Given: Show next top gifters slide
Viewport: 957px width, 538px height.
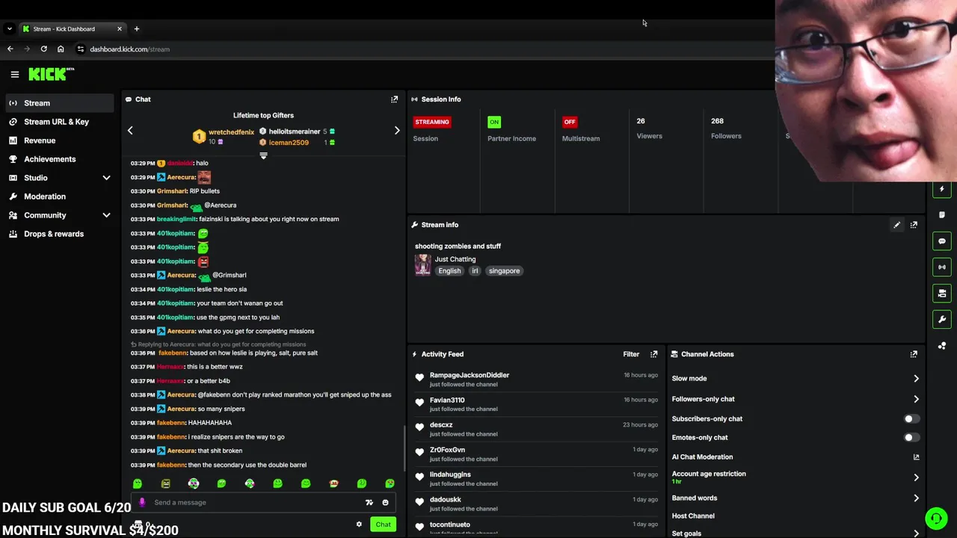Looking at the screenshot, I should tap(397, 131).
